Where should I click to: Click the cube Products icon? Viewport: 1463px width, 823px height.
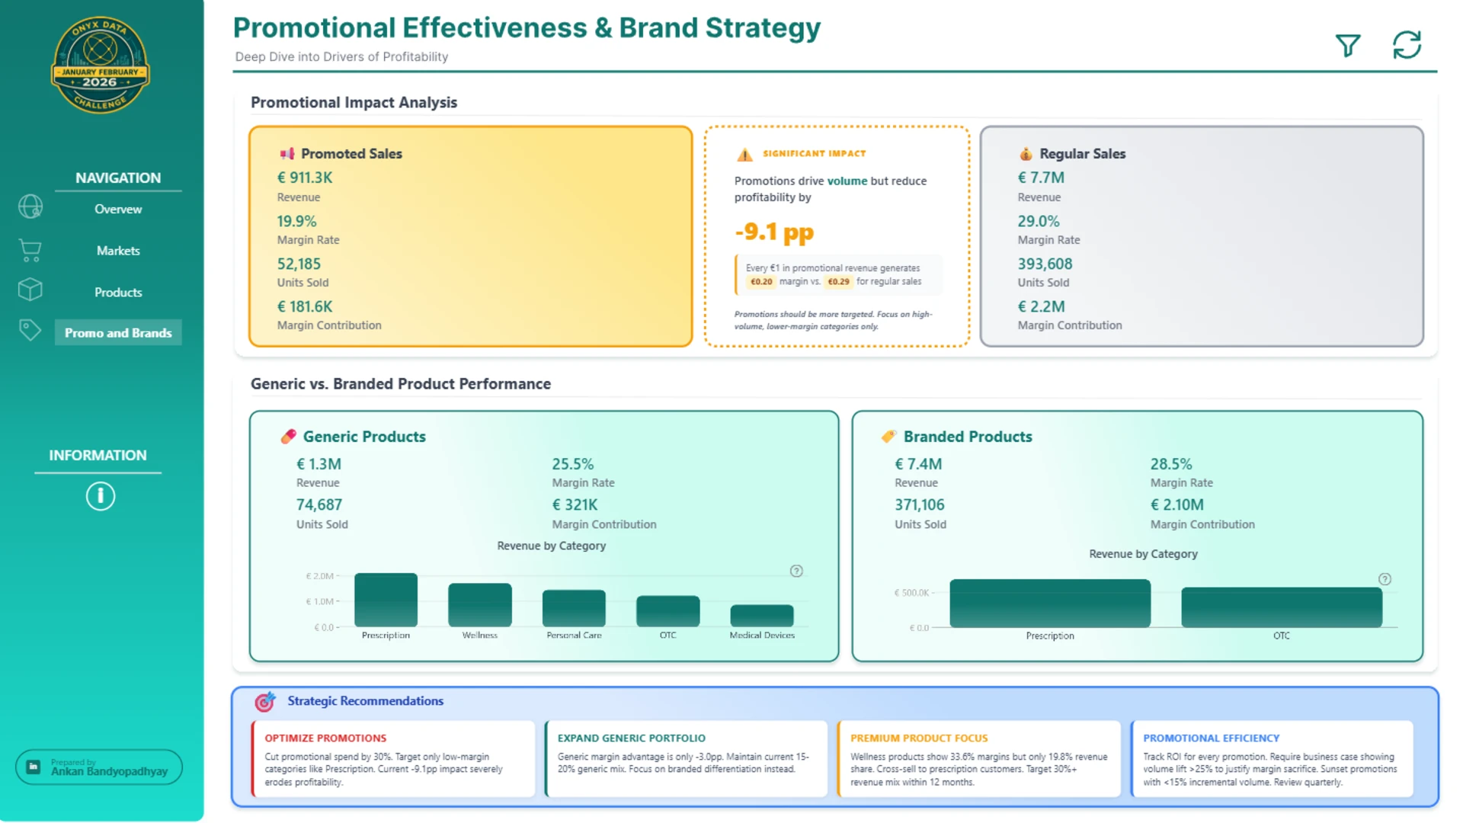coord(30,290)
